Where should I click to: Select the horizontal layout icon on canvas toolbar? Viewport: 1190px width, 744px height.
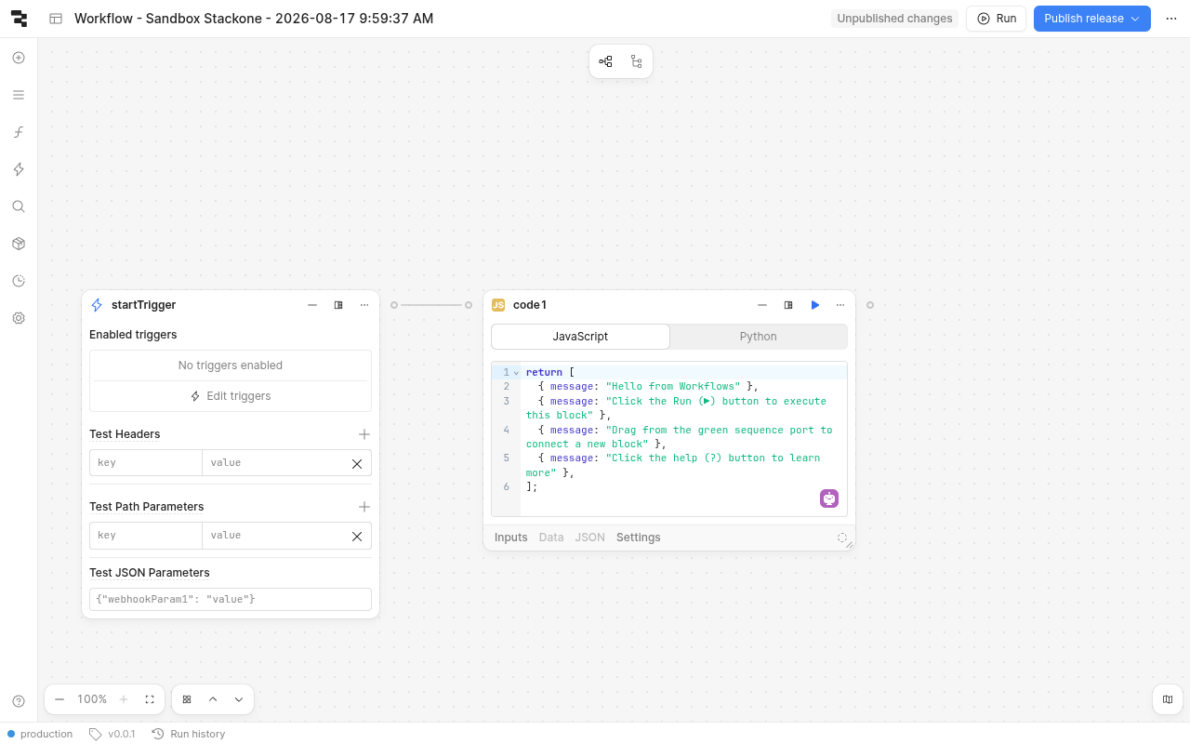tap(606, 61)
